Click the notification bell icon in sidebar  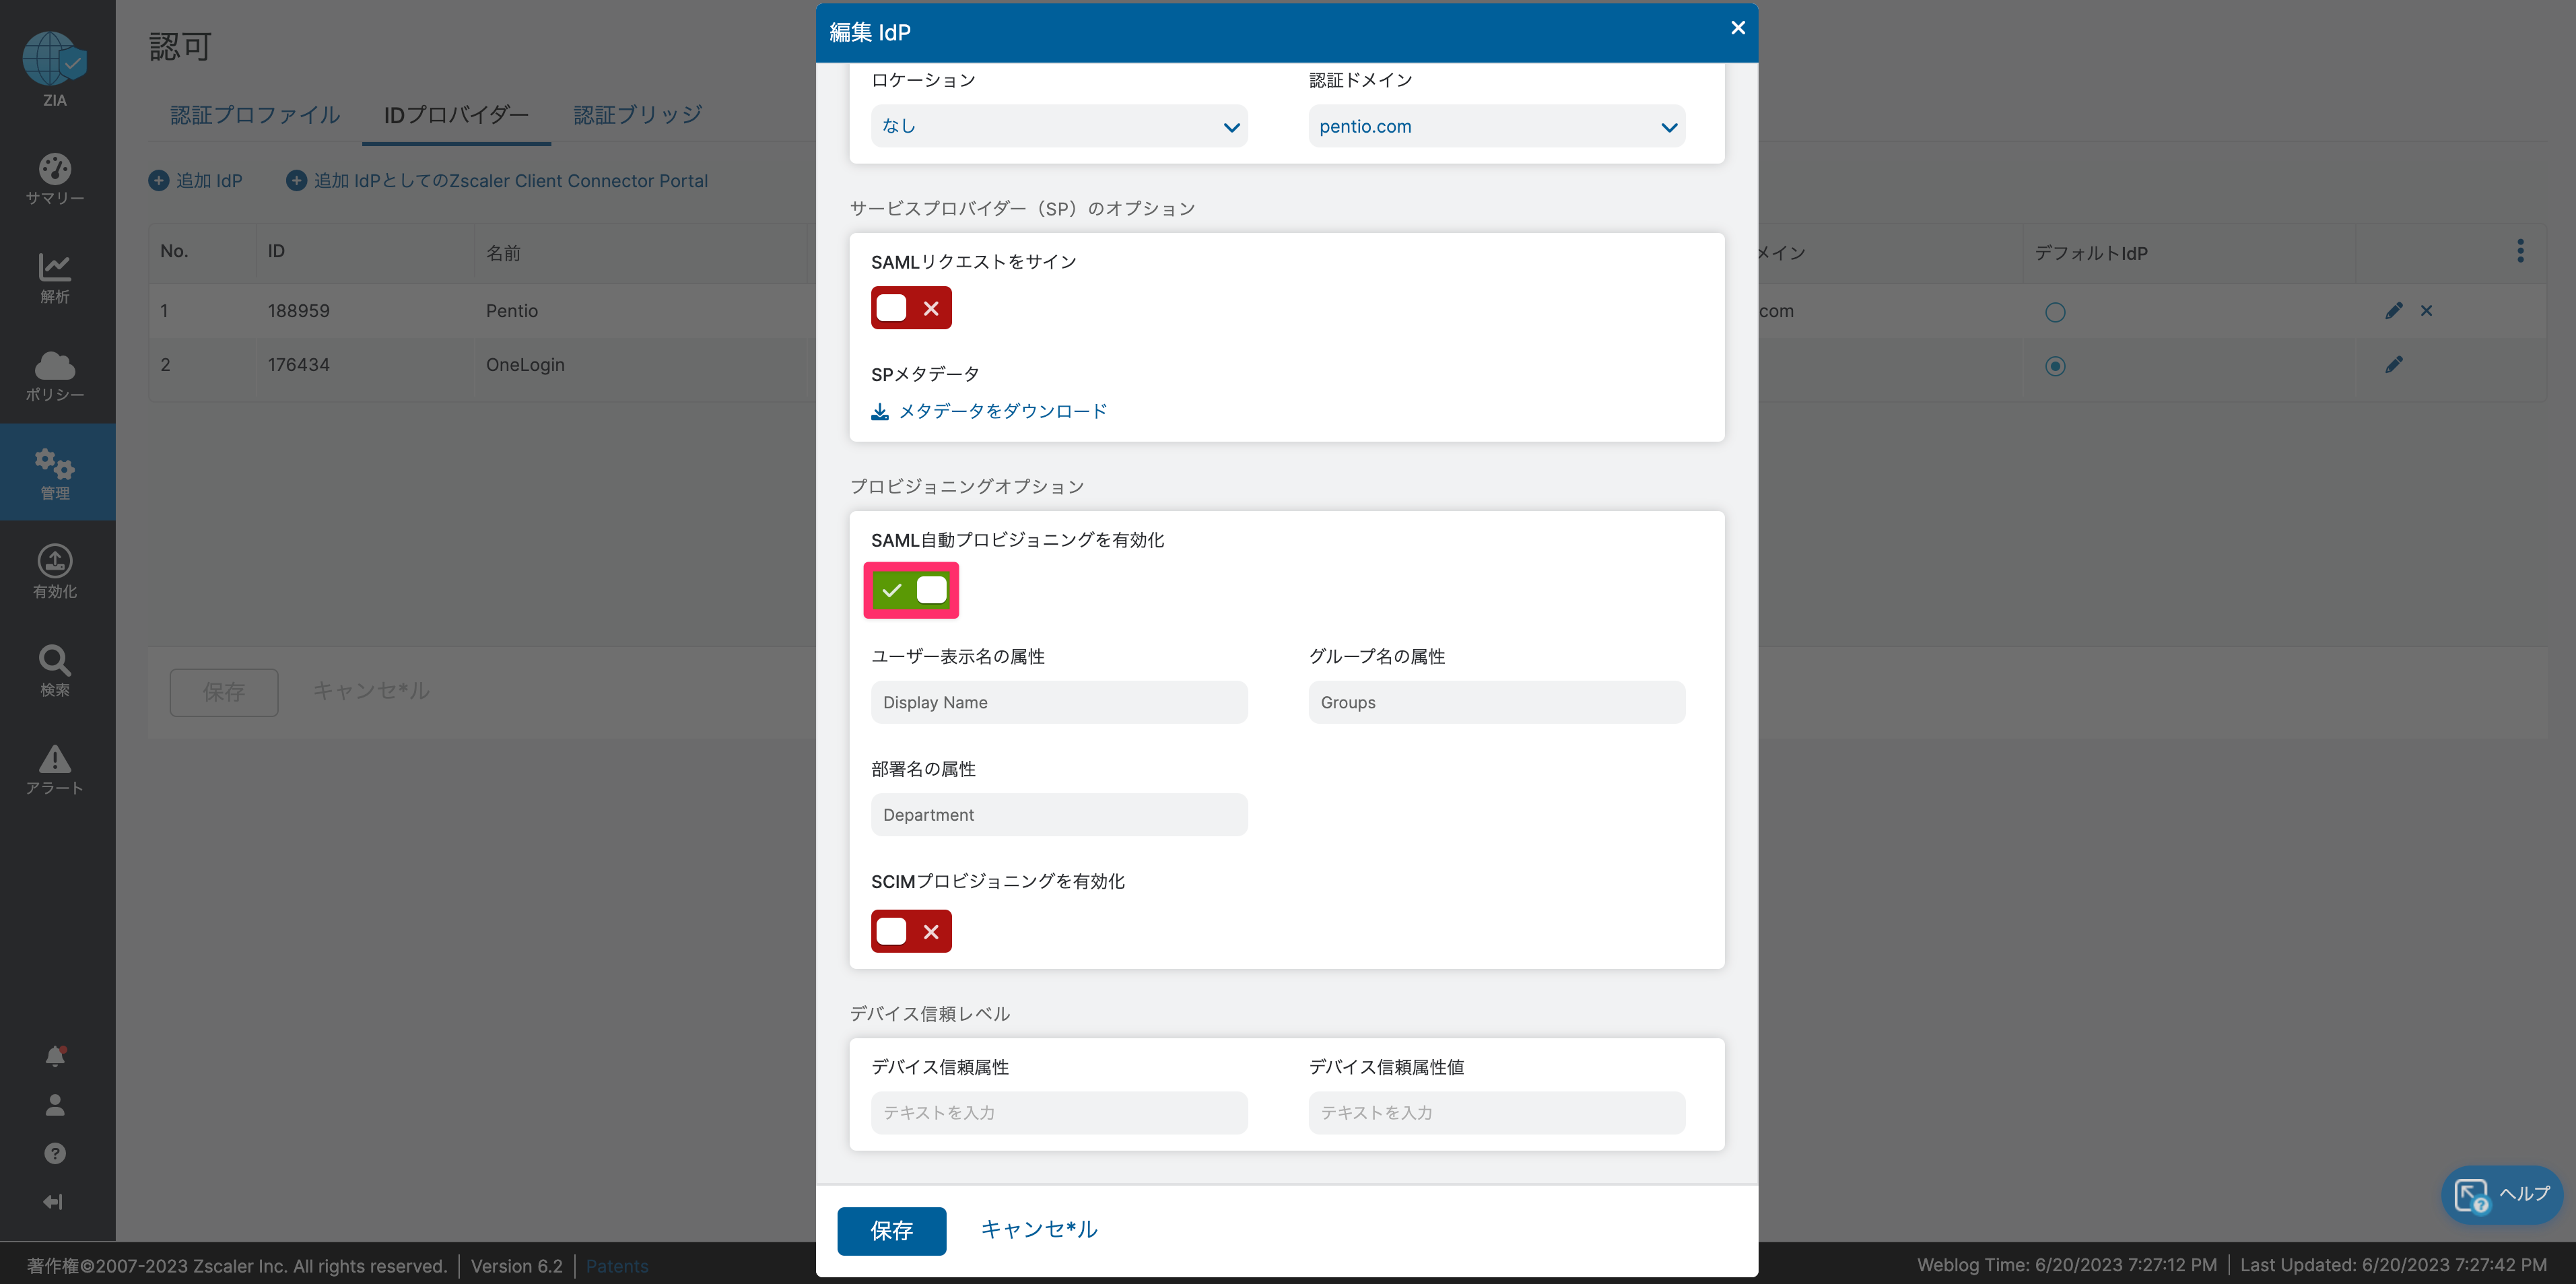(55, 1056)
